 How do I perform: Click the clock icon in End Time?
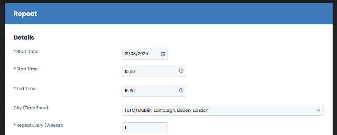[x=181, y=90]
